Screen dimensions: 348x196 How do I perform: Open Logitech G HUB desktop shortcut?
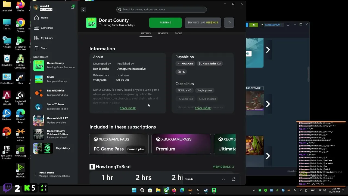(x=20, y=98)
